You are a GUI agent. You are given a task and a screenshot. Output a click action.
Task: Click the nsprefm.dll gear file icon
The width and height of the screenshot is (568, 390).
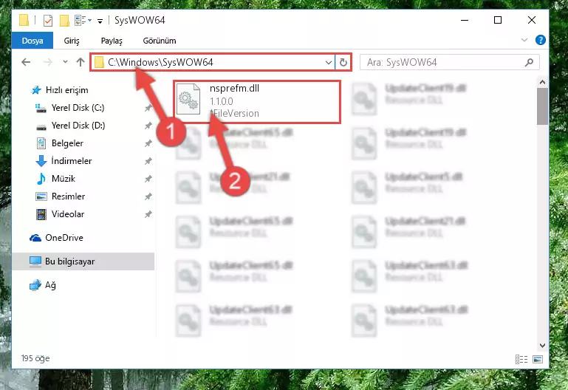pos(188,99)
